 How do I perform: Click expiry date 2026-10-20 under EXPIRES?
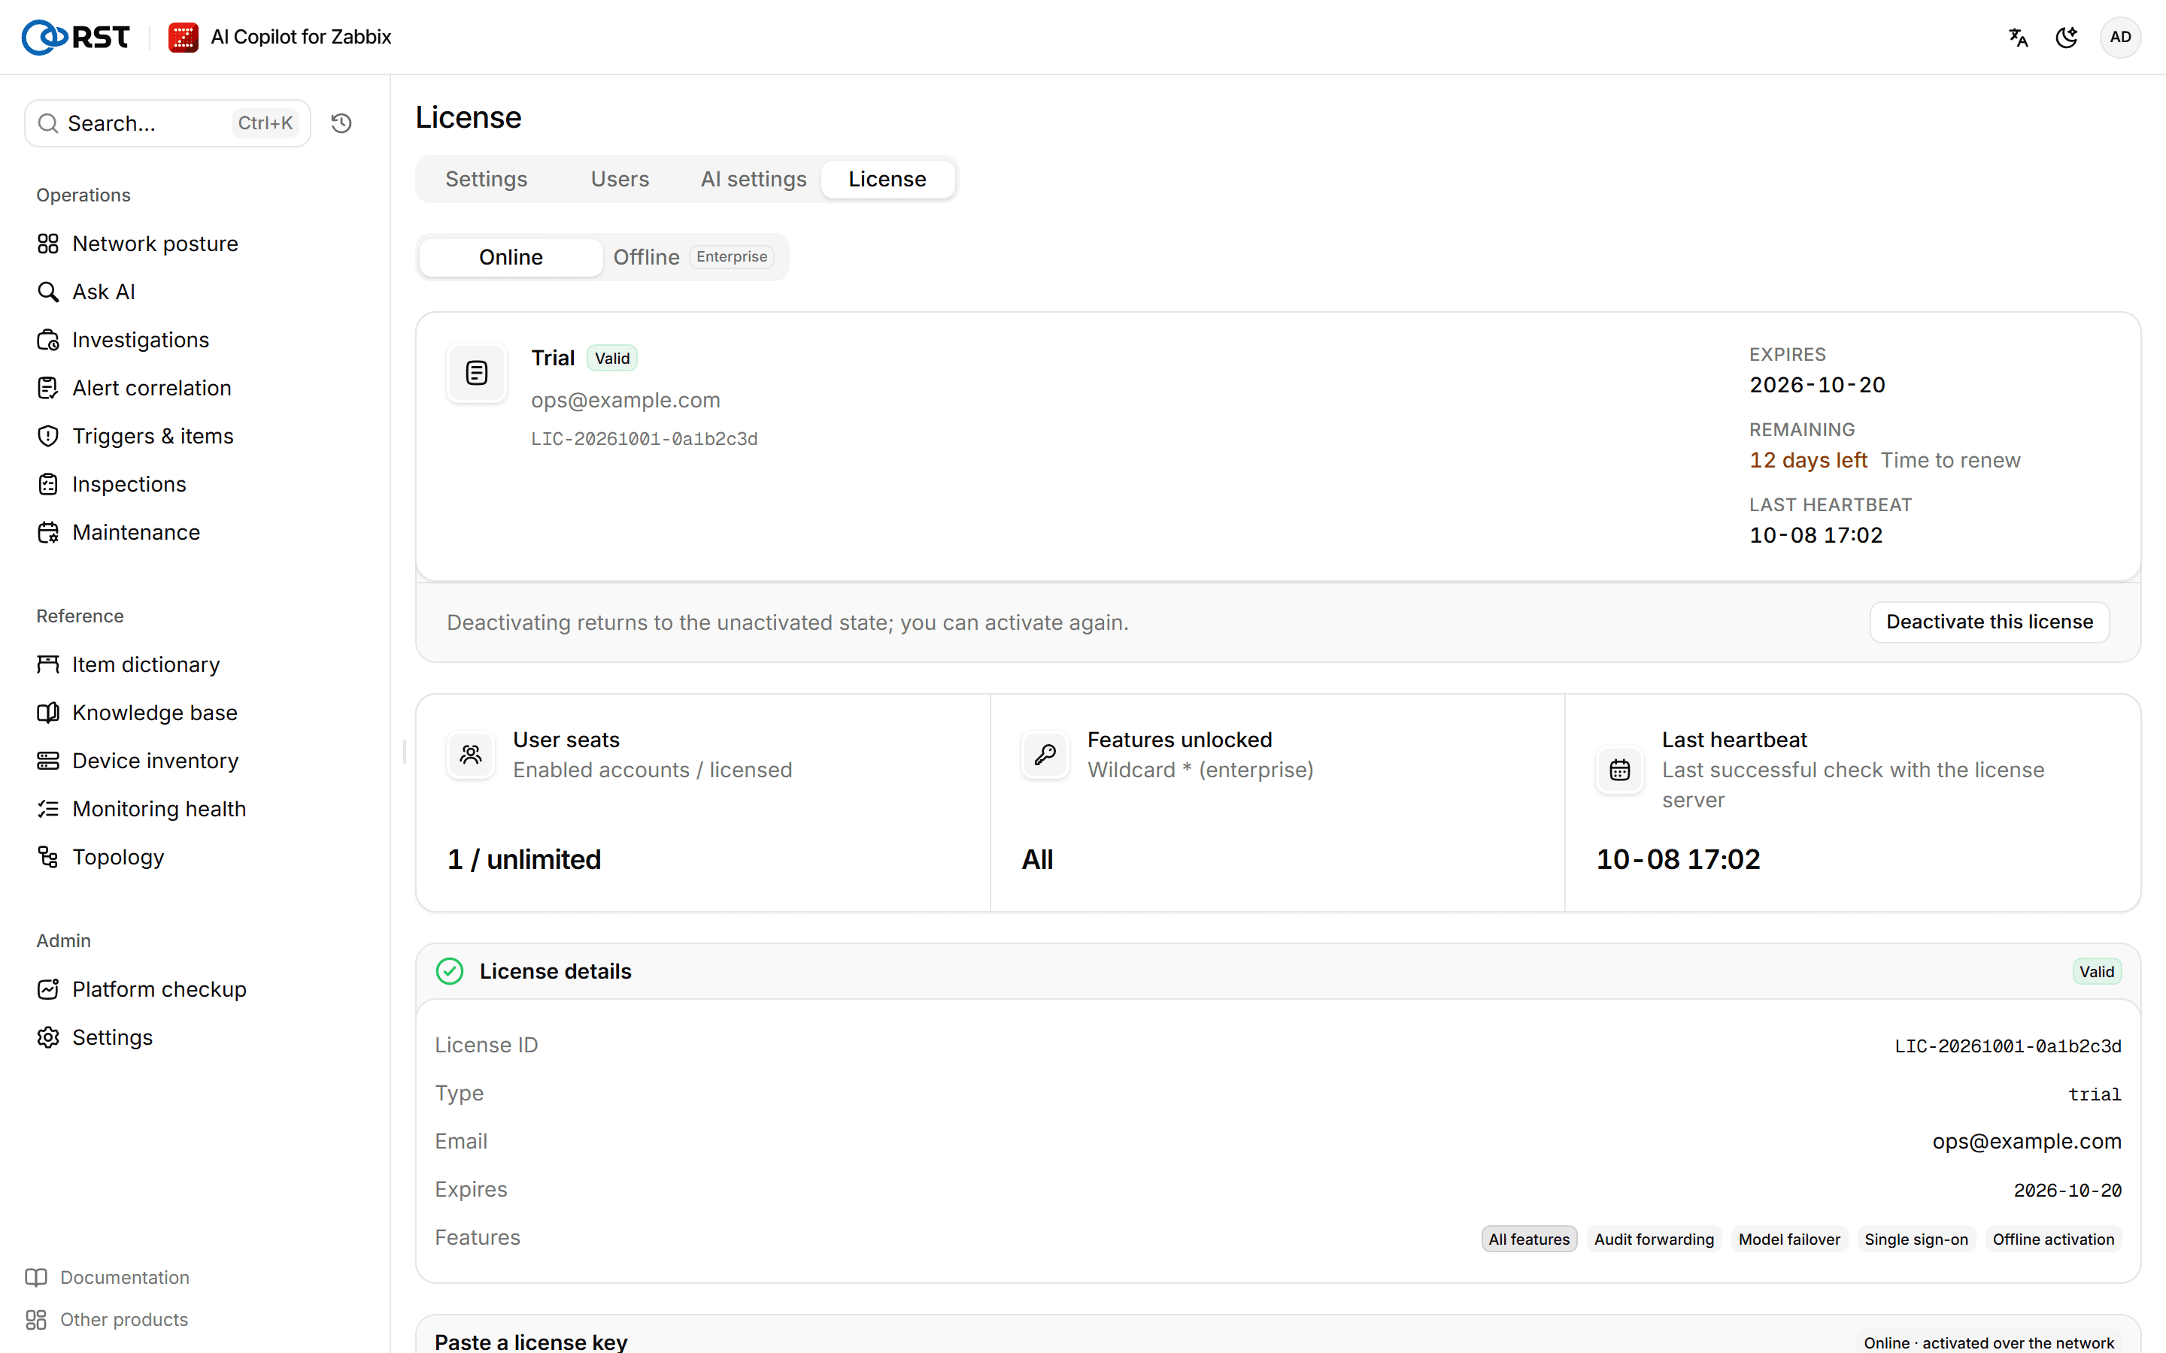click(x=1817, y=385)
